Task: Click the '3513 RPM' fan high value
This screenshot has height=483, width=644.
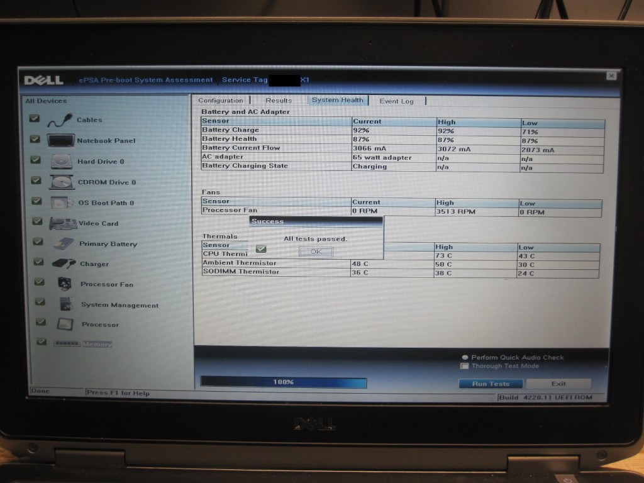Action: coord(456,211)
